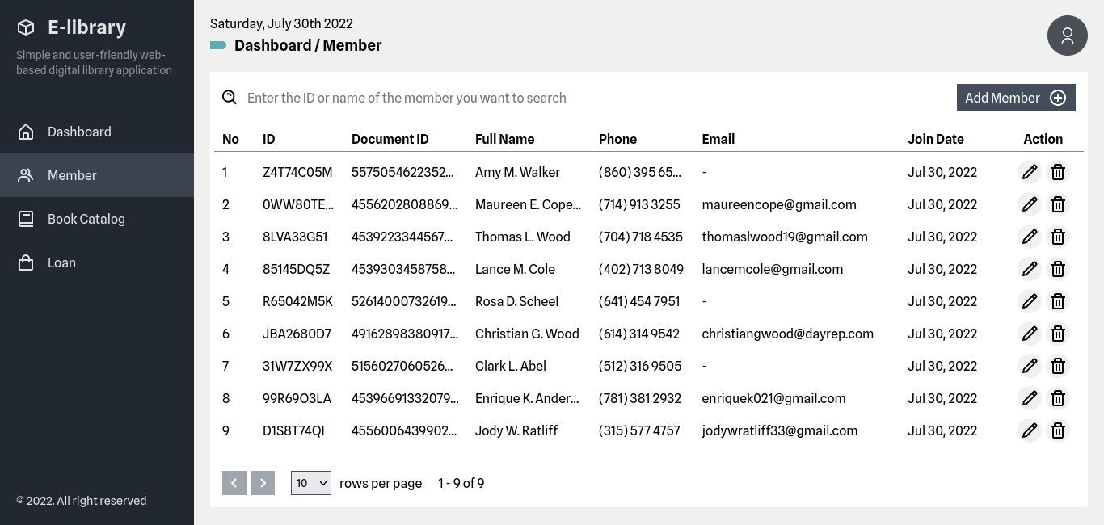Click the search magnifier icon
The width and height of the screenshot is (1104, 525).
coord(230,98)
